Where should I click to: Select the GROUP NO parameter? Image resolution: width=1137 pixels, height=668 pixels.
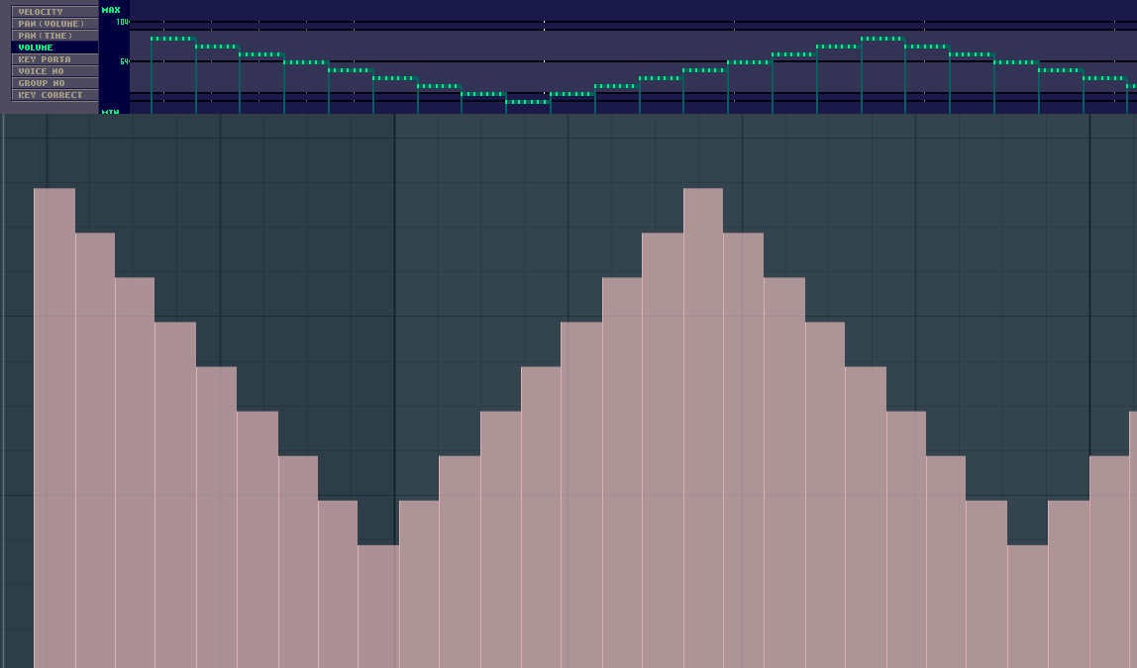pyautogui.click(x=54, y=83)
